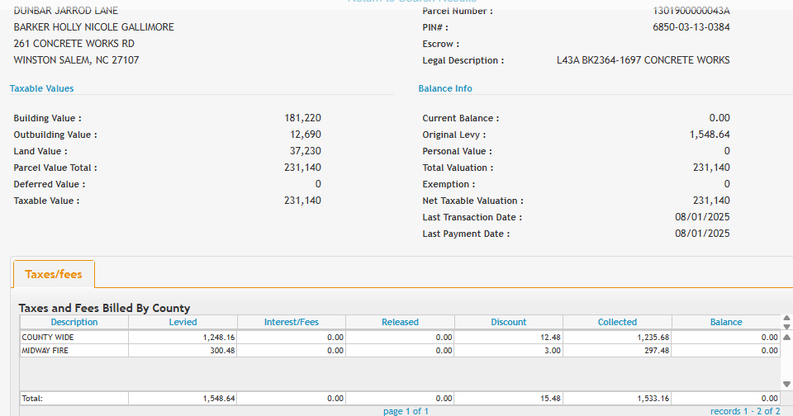Open the Taxes/fees tab
793x416 pixels.
(54, 274)
